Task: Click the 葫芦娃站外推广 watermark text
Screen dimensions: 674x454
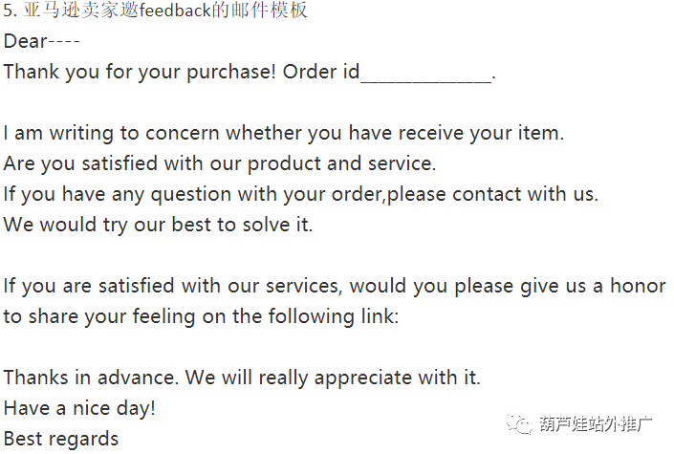Action: click(596, 424)
